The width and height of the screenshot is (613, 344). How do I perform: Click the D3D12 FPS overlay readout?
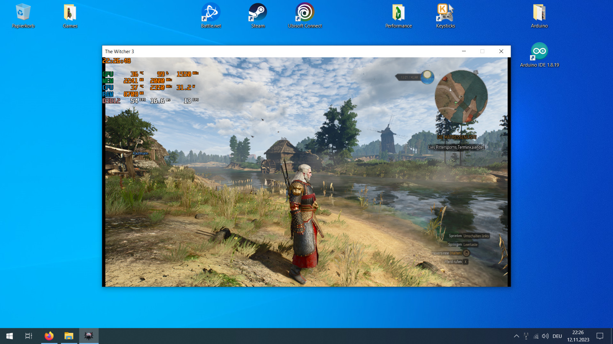coord(151,101)
